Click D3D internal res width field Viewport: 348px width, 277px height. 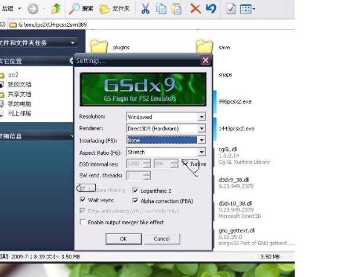(x=135, y=163)
